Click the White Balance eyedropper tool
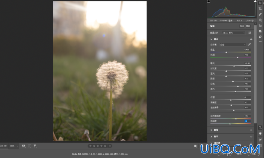Image resolution: width=264 pixels, height=158 pixels. (249, 44)
